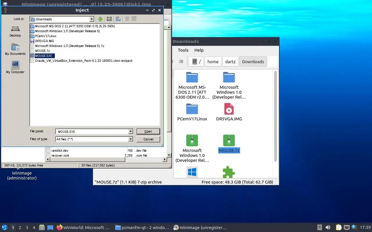
Task: Switch to Firefox WinWorld taskbar window
Action: coord(83,228)
